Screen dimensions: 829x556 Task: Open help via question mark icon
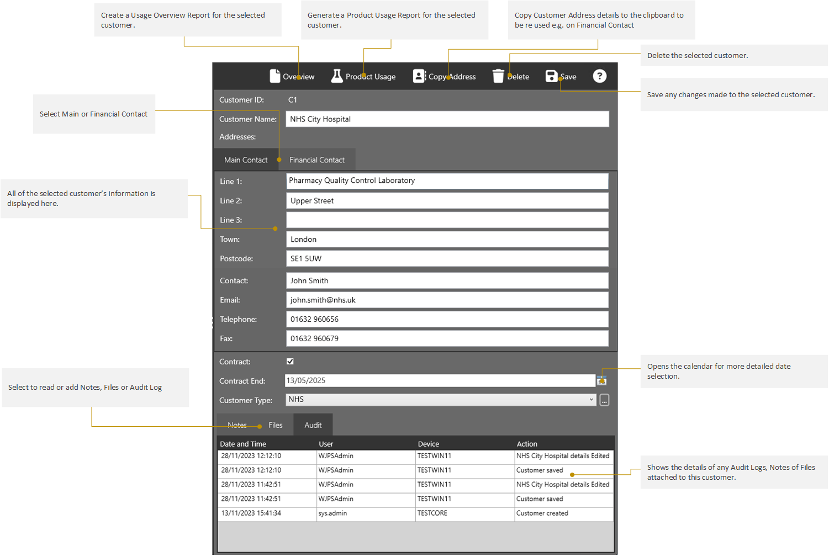[x=599, y=76]
